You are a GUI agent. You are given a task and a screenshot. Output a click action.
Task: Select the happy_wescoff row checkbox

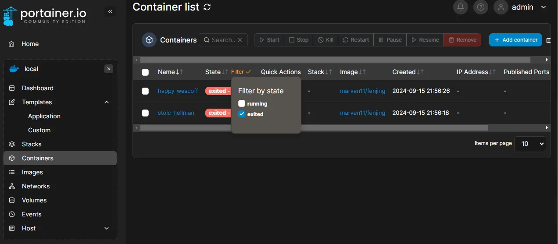tap(145, 91)
